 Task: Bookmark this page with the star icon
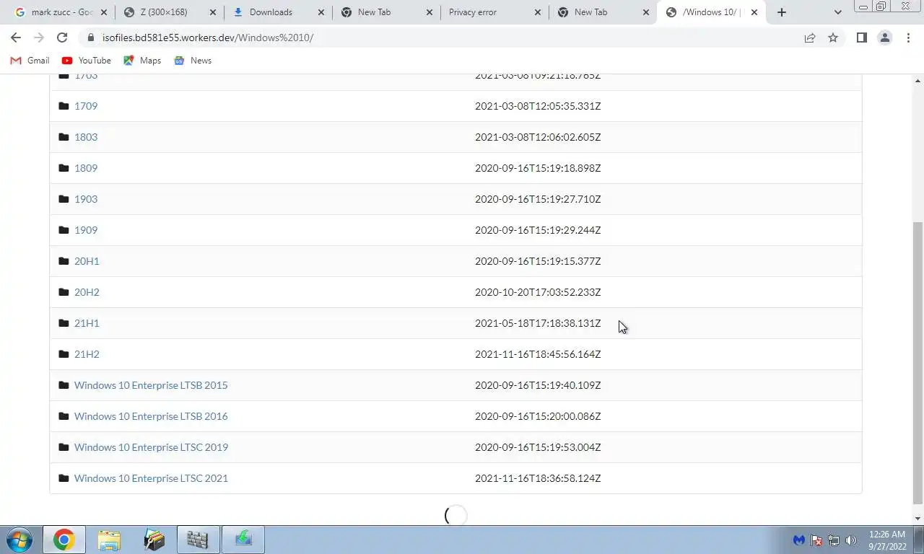tap(833, 38)
